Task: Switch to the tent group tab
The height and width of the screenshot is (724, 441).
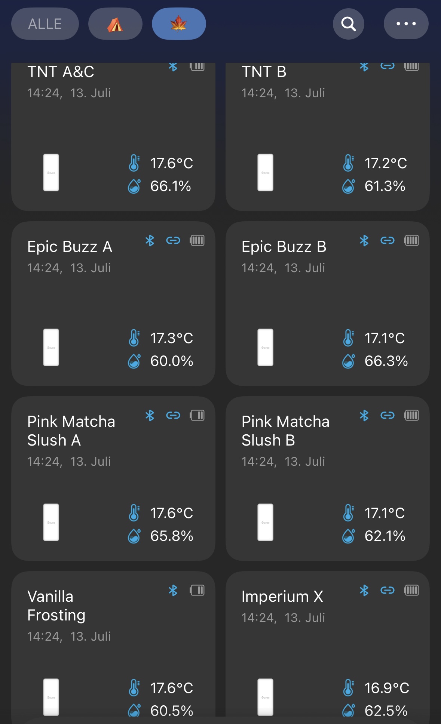Action: tap(115, 24)
